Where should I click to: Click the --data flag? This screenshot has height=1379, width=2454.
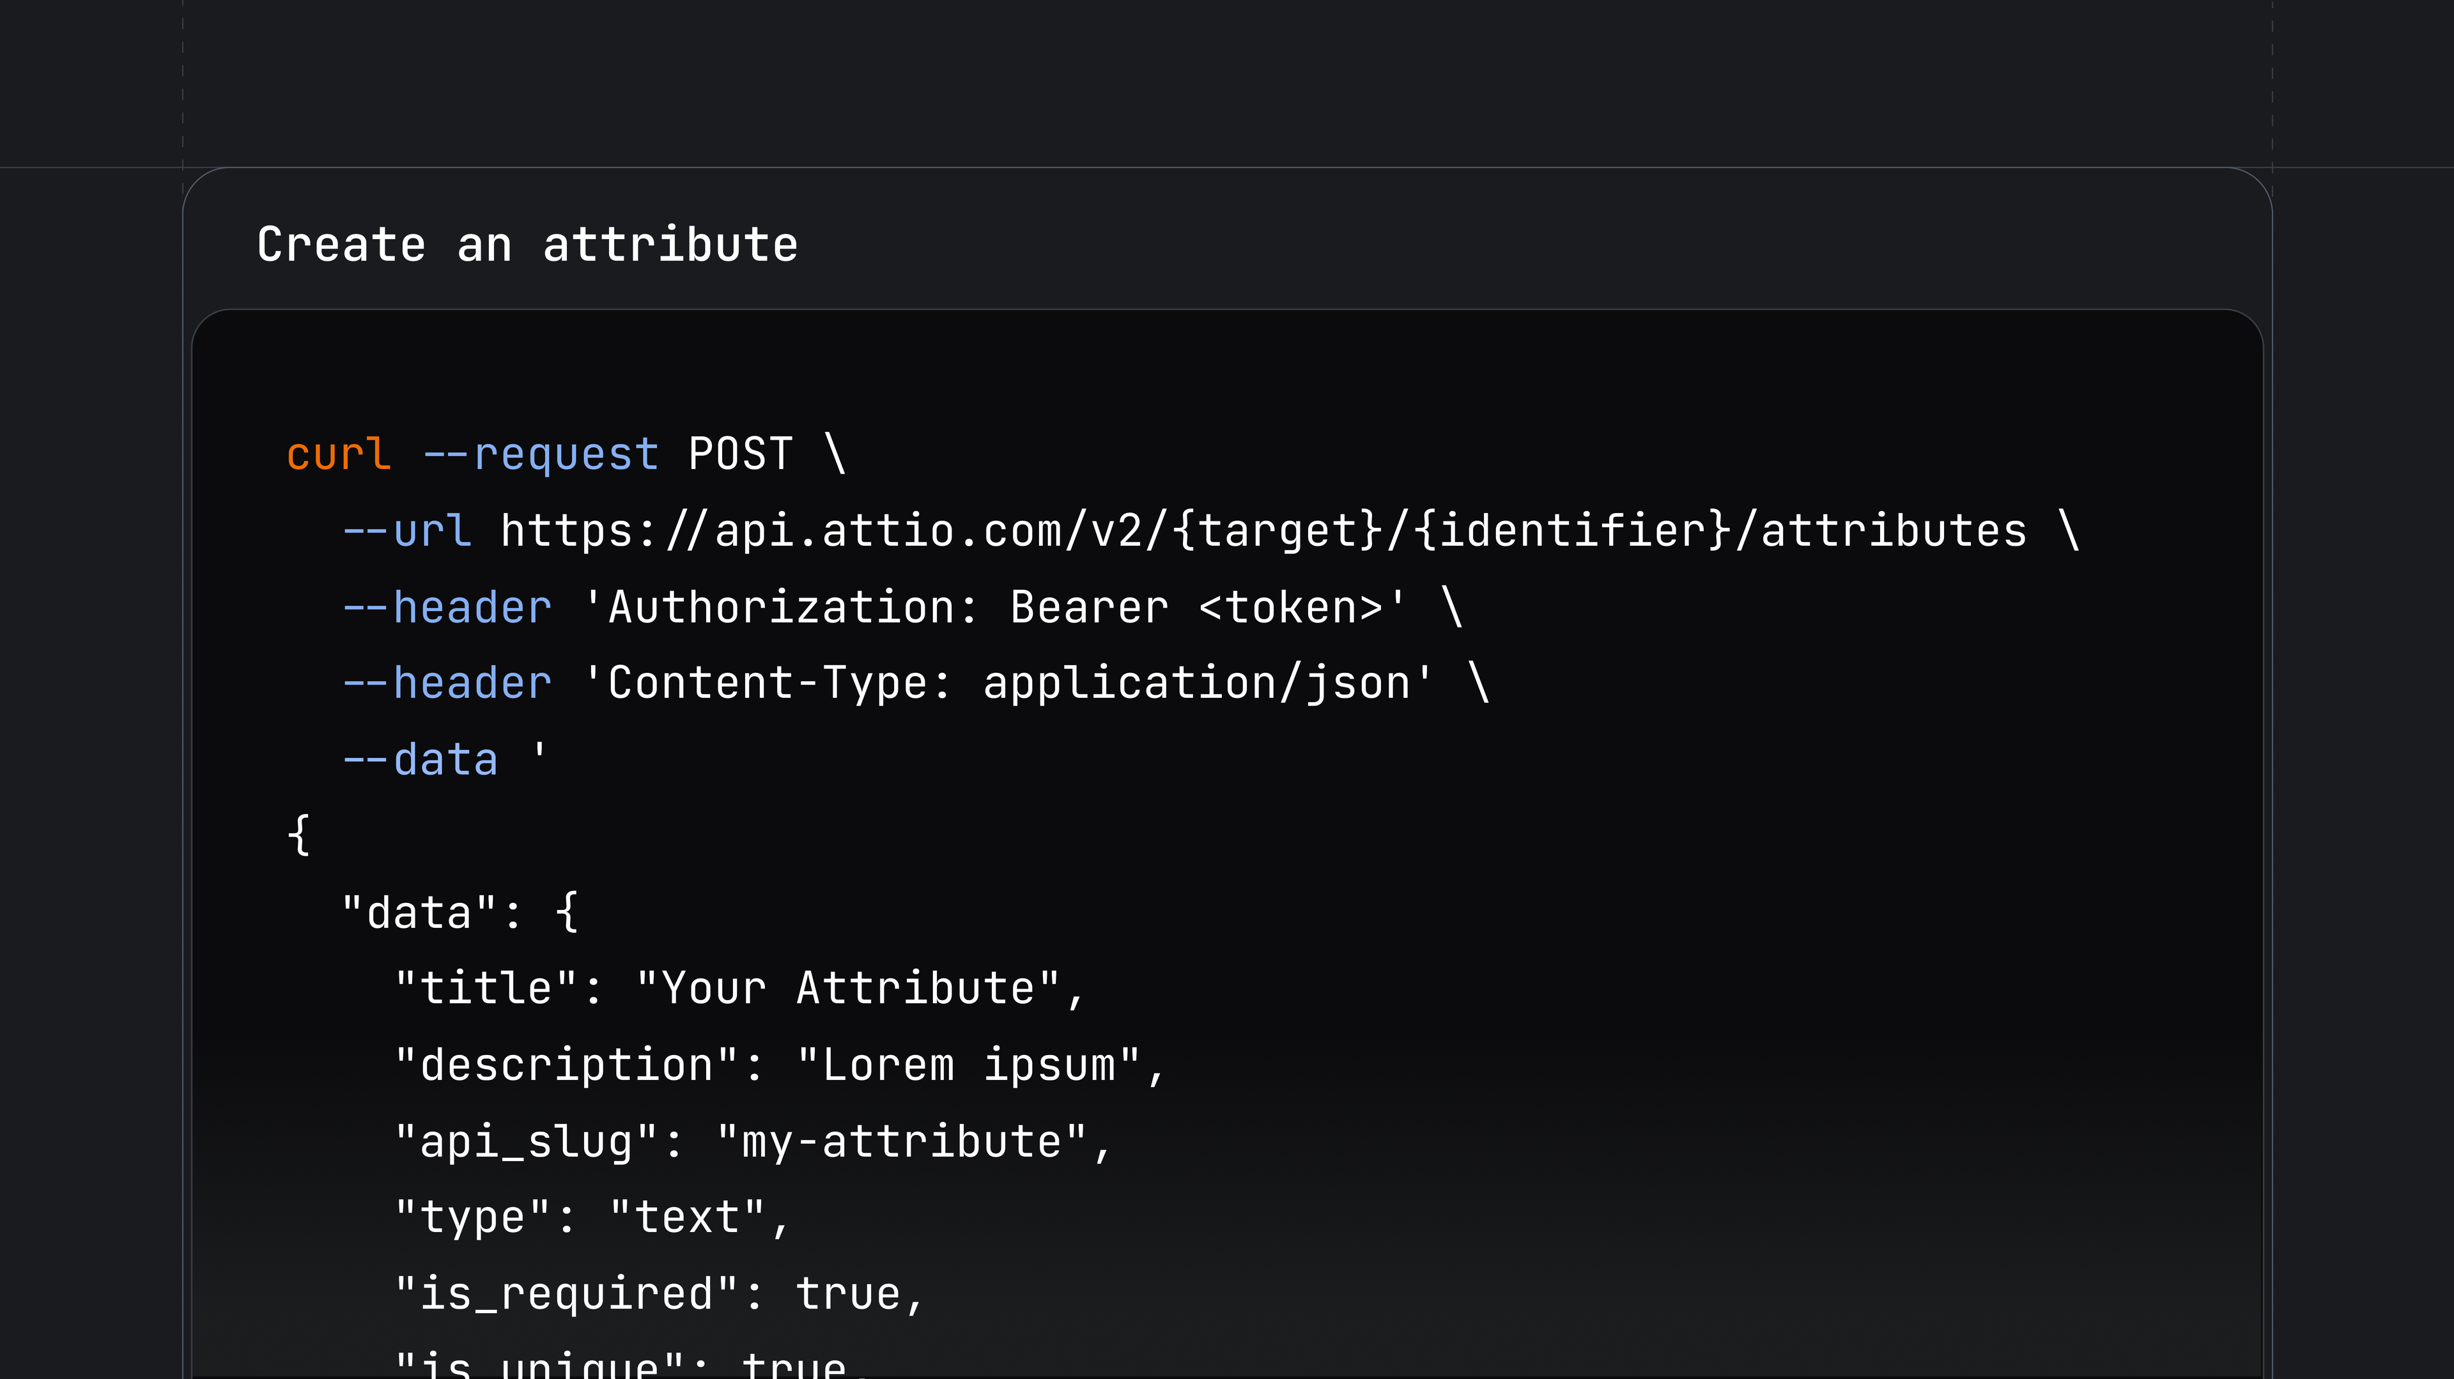(420, 760)
